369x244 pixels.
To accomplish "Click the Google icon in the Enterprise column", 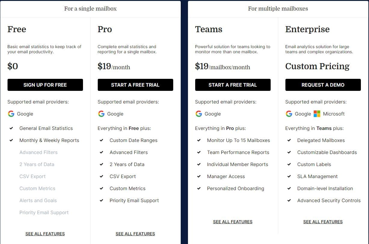I will pos(289,114).
